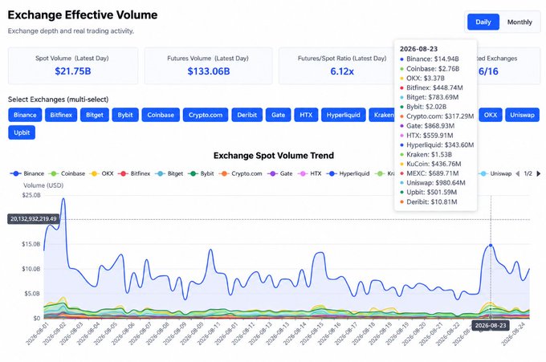Hide Binance series in chart legend
Image resolution: width=546 pixels, height=362 pixels.
[27, 173]
